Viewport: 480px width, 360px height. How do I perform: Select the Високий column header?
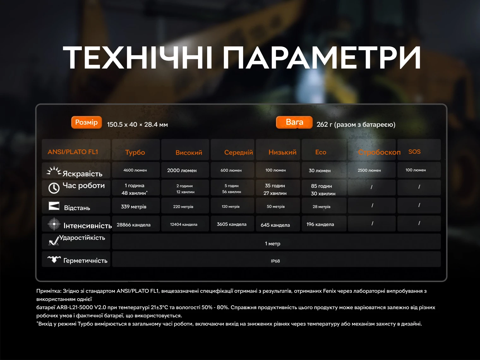[185, 150]
